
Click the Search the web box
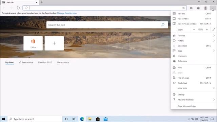click(x=107, y=25)
